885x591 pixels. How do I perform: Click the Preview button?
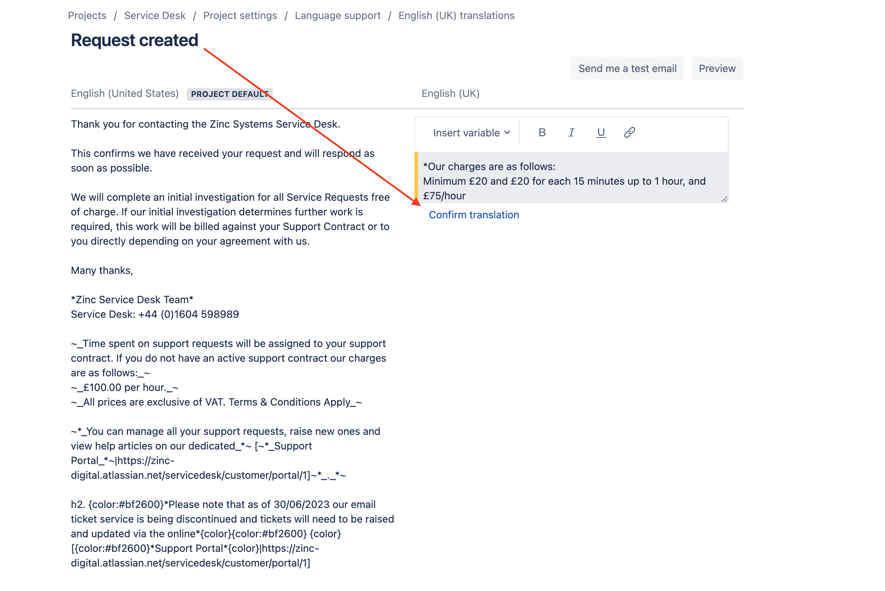[x=717, y=68]
